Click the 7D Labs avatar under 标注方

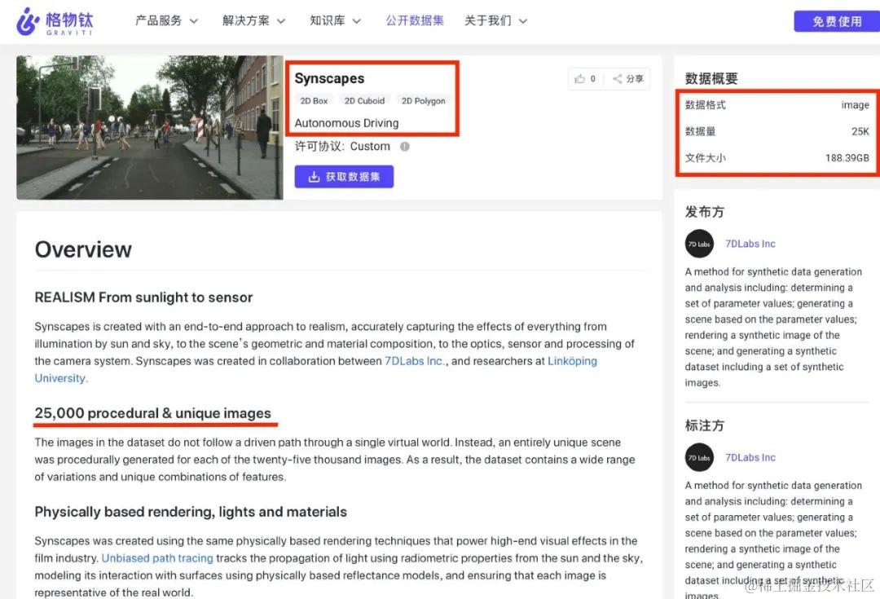(699, 457)
